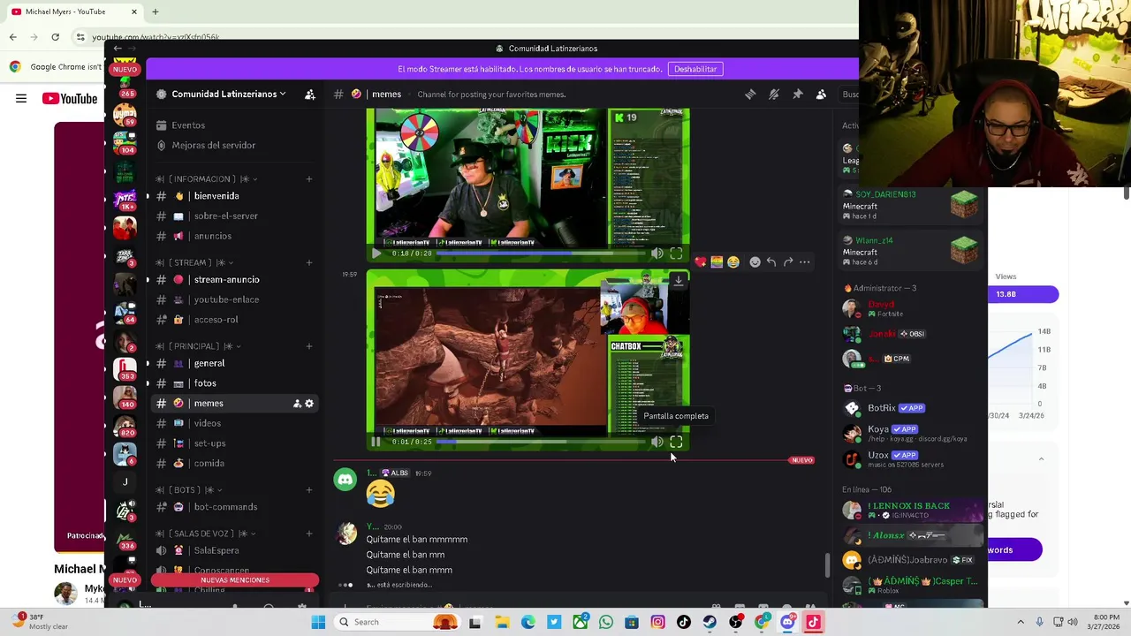React with the laughing emoji on message toolbar

[733, 262]
